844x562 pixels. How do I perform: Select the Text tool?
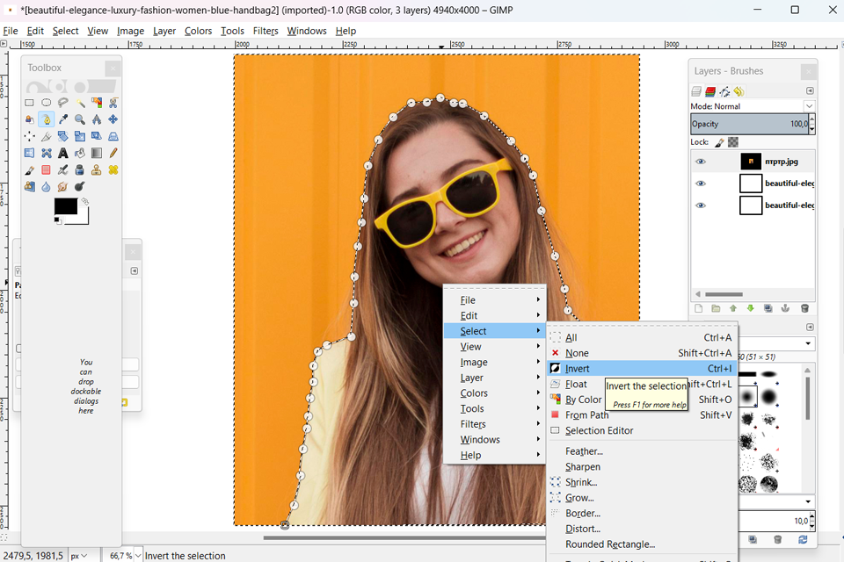tap(63, 154)
